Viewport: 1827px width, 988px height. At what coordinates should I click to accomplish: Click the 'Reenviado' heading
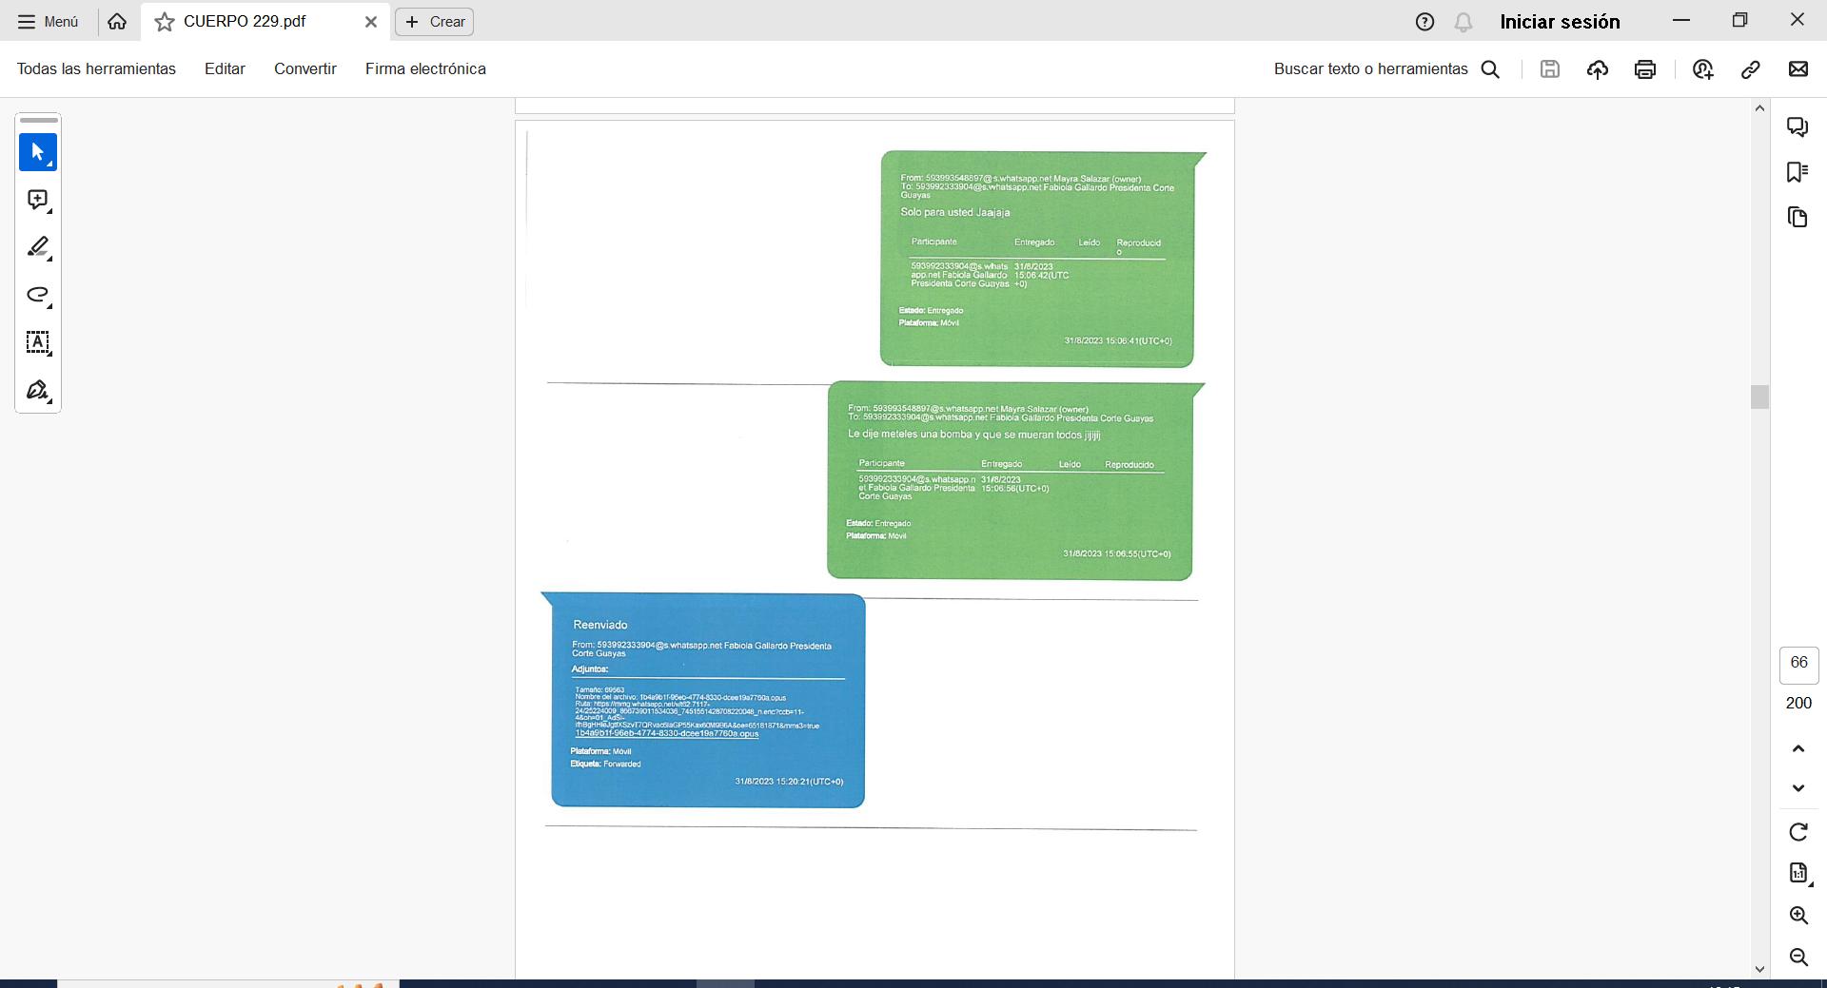tap(600, 625)
